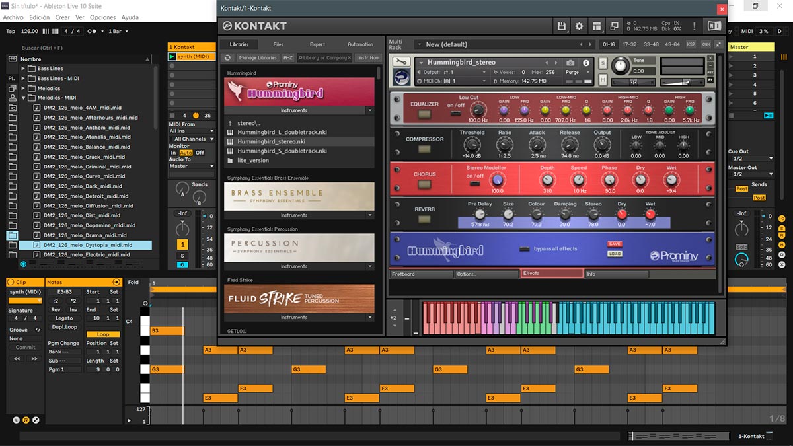Switch to the Automation tab in Kontakt
Image resolution: width=793 pixels, height=446 pixels.
360,44
